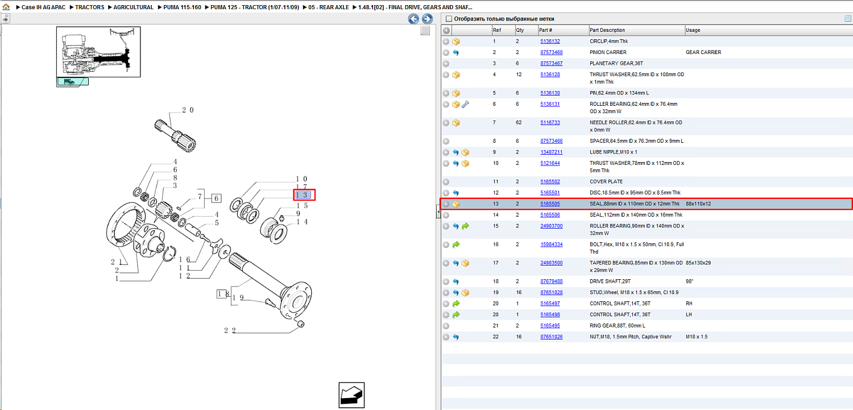
Task: Expand the RING GEAR row plus icon
Action: (446, 326)
